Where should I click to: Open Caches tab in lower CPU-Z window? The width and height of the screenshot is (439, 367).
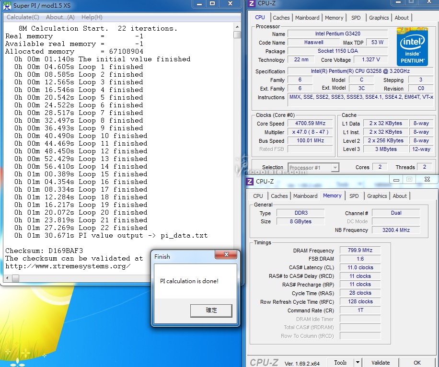pyautogui.click(x=279, y=196)
